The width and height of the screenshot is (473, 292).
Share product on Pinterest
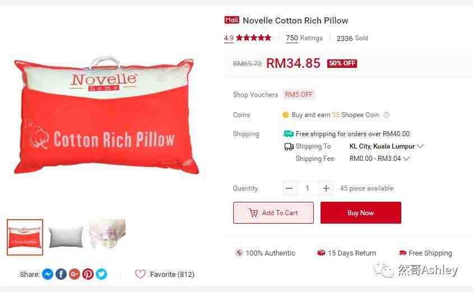pyautogui.click(x=88, y=274)
